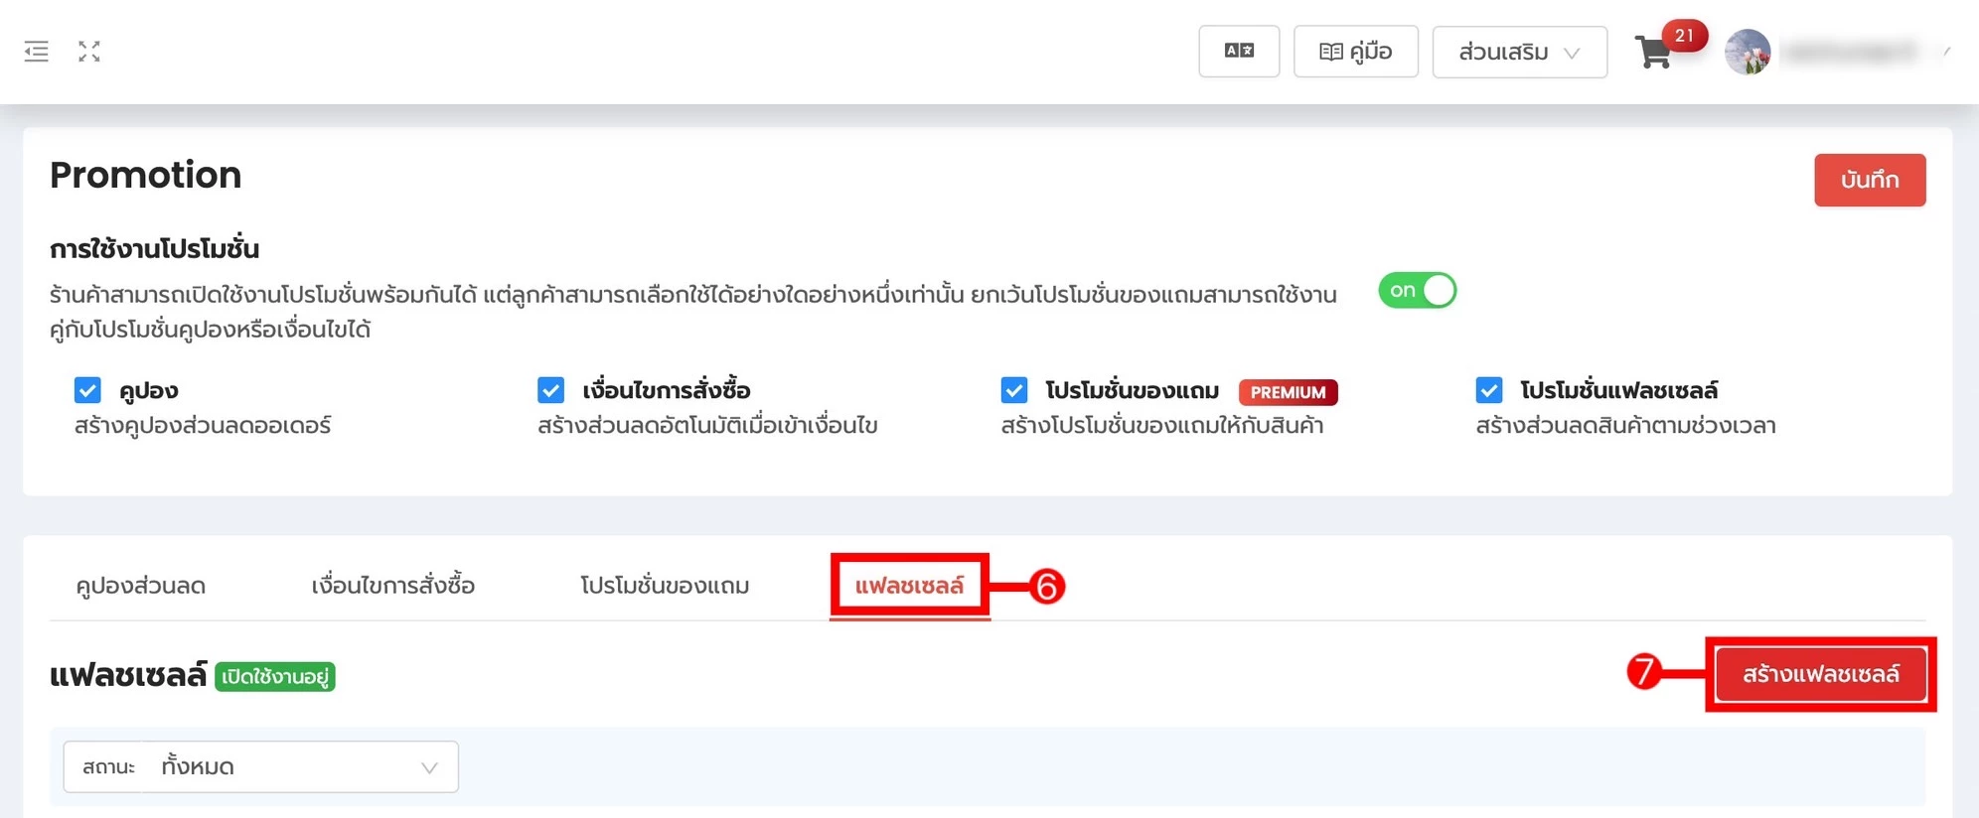This screenshot has height=818, width=1979.
Task: Uncheck the คูปอง checkbox
Action: pyautogui.click(x=87, y=390)
